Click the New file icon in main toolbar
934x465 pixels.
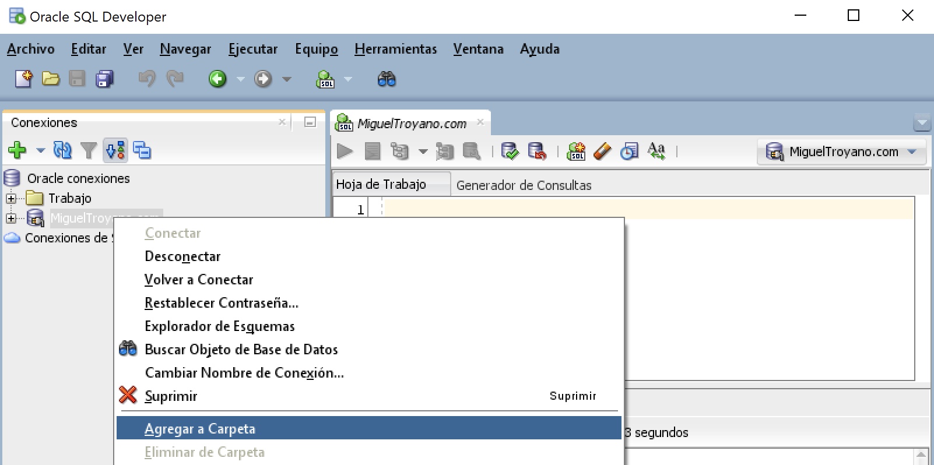pos(24,79)
